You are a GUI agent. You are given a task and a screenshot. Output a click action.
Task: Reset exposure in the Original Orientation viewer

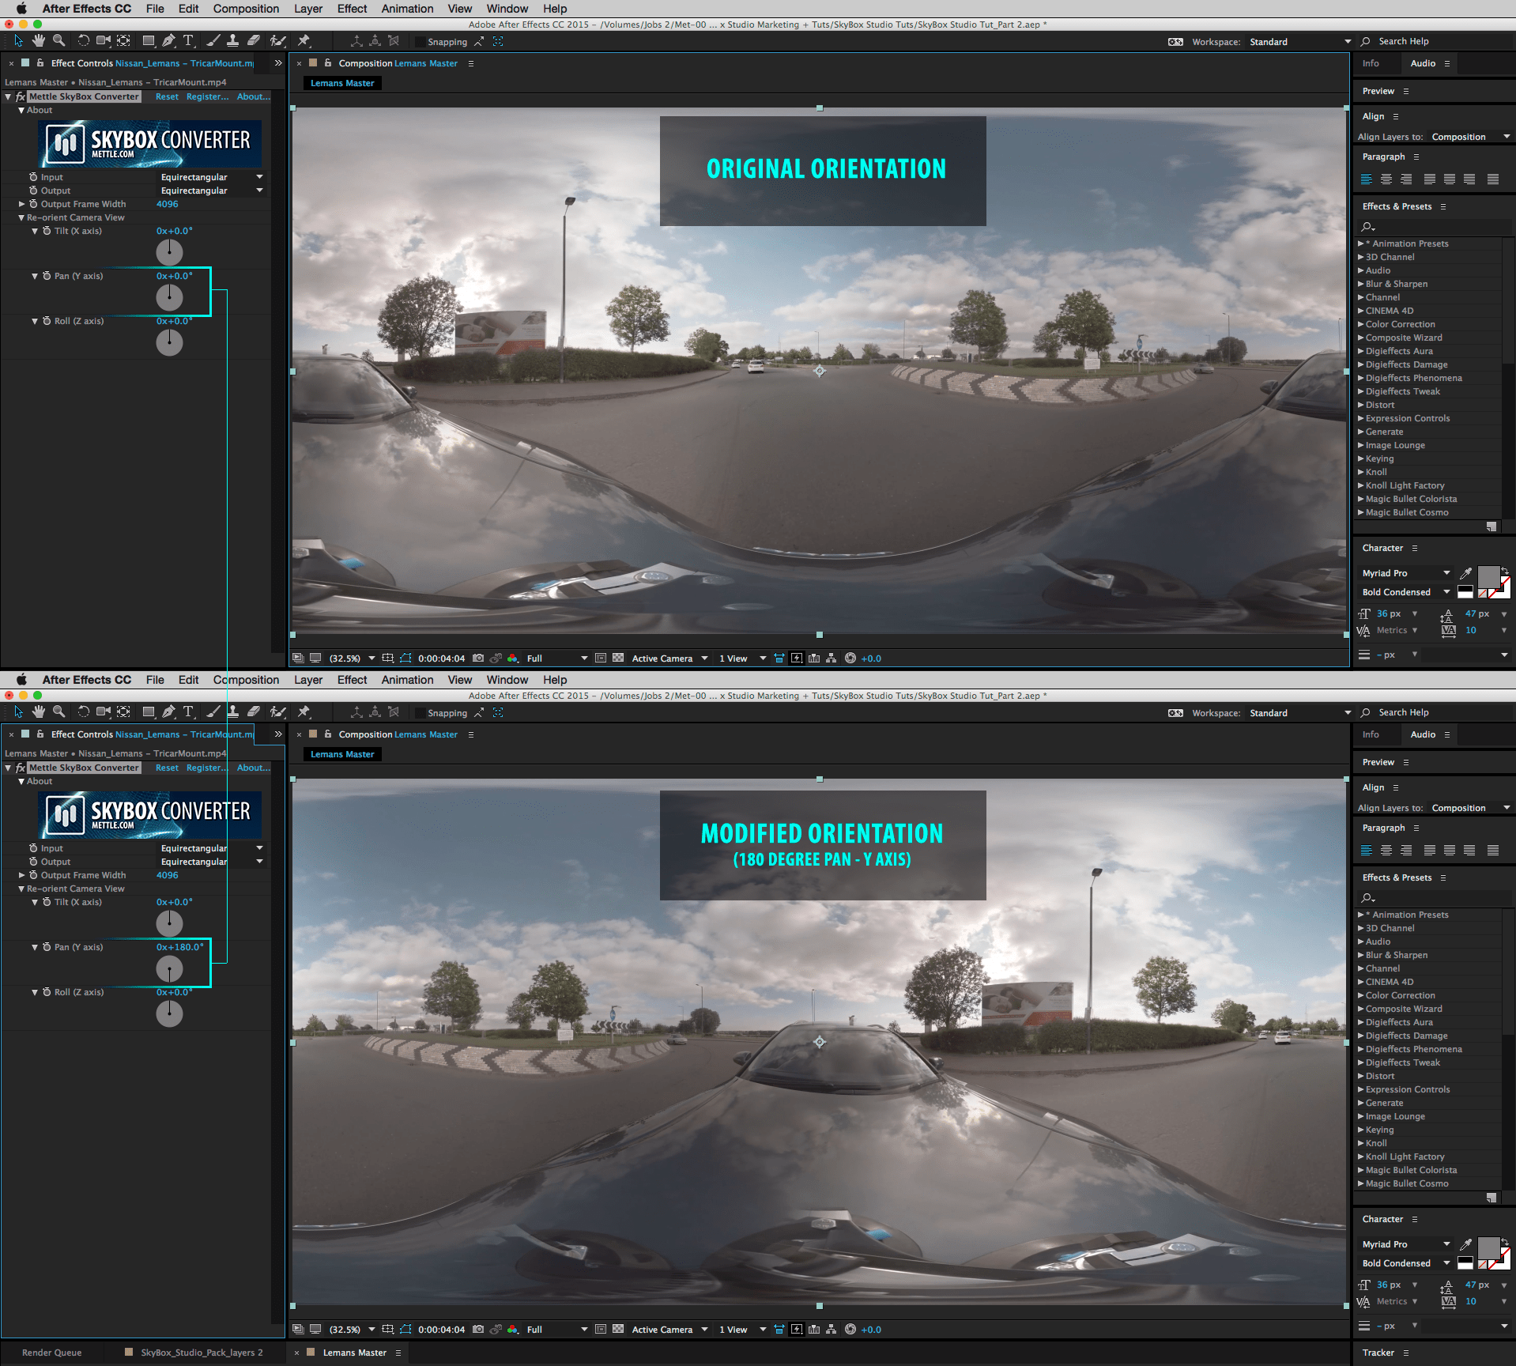850,658
